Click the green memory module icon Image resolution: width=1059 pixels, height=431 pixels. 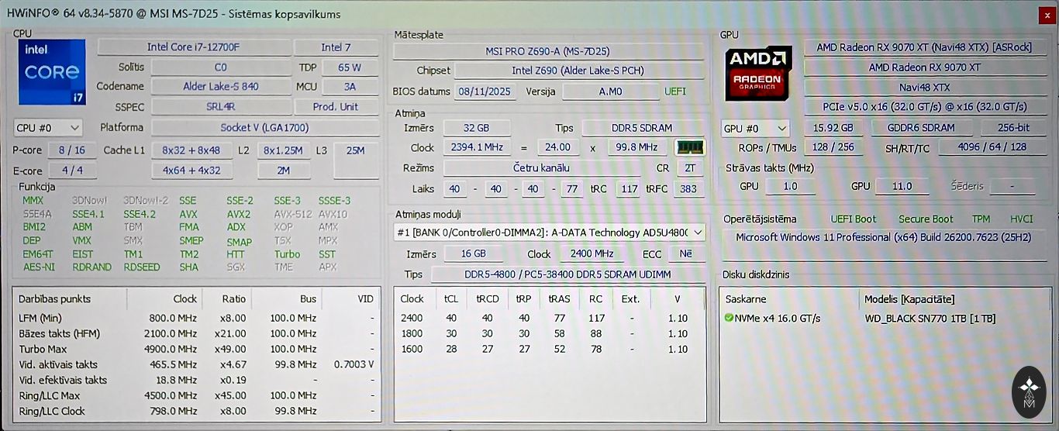pyautogui.click(x=689, y=147)
